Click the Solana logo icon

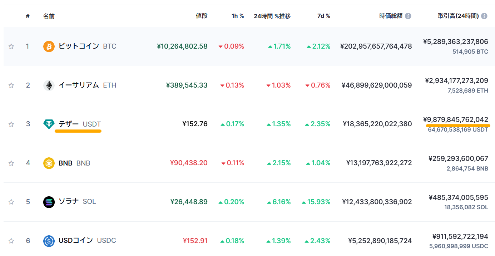(x=49, y=202)
